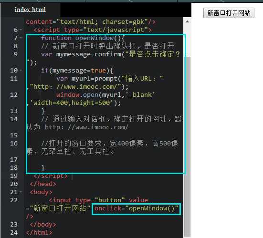Click the 'width=400,height=500' string
Viewport: 263px width, 238px height.
click(x=72, y=103)
